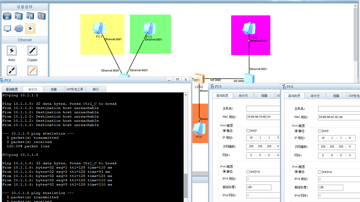The height and width of the screenshot is (202, 360).
Task: Switch to 命令行 tab in PC6 window
Action: [x=315, y=95]
